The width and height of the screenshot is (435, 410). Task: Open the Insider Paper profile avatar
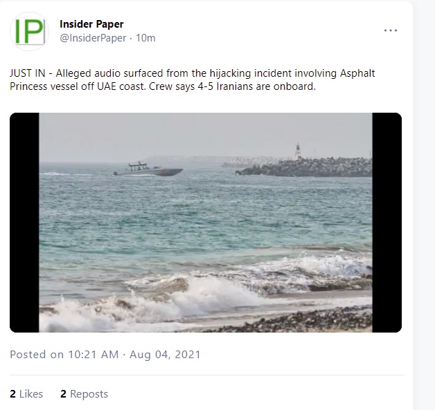click(x=29, y=31)
